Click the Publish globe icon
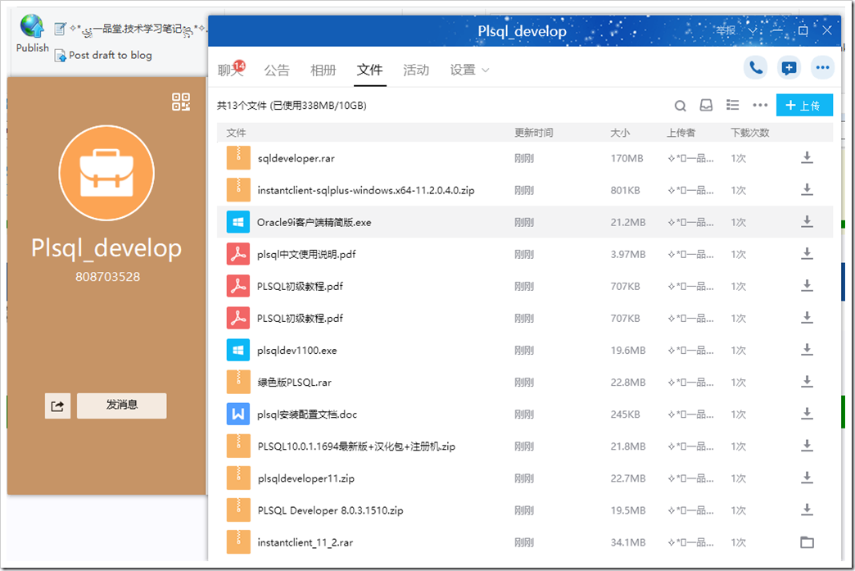The image size is (855, 571). coord(32,26)
